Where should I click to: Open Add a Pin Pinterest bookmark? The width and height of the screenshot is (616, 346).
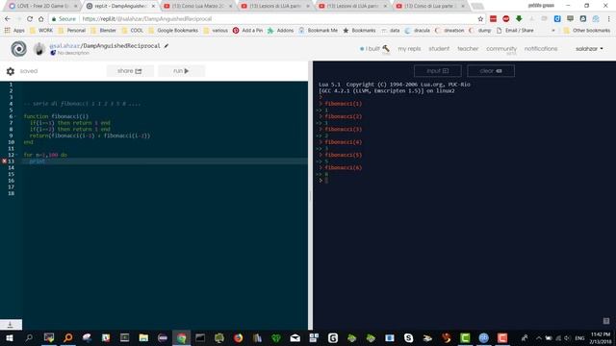click(x=247, y=30)
